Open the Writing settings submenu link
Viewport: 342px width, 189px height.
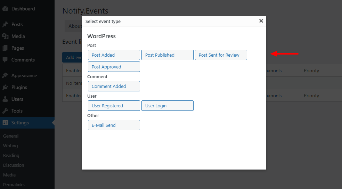pyautogui.click(x=10, y=146)
